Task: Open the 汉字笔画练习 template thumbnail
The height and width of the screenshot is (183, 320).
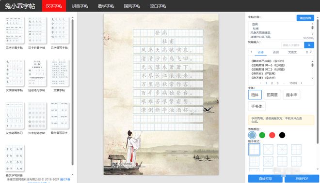Action: coord(15,115)
